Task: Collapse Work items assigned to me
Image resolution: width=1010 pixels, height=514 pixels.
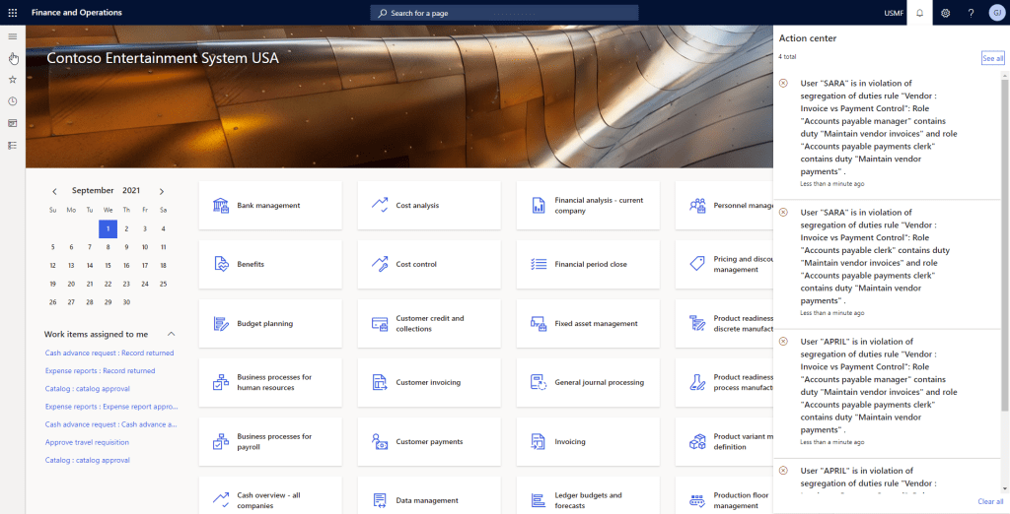Action: pos(171,335)
